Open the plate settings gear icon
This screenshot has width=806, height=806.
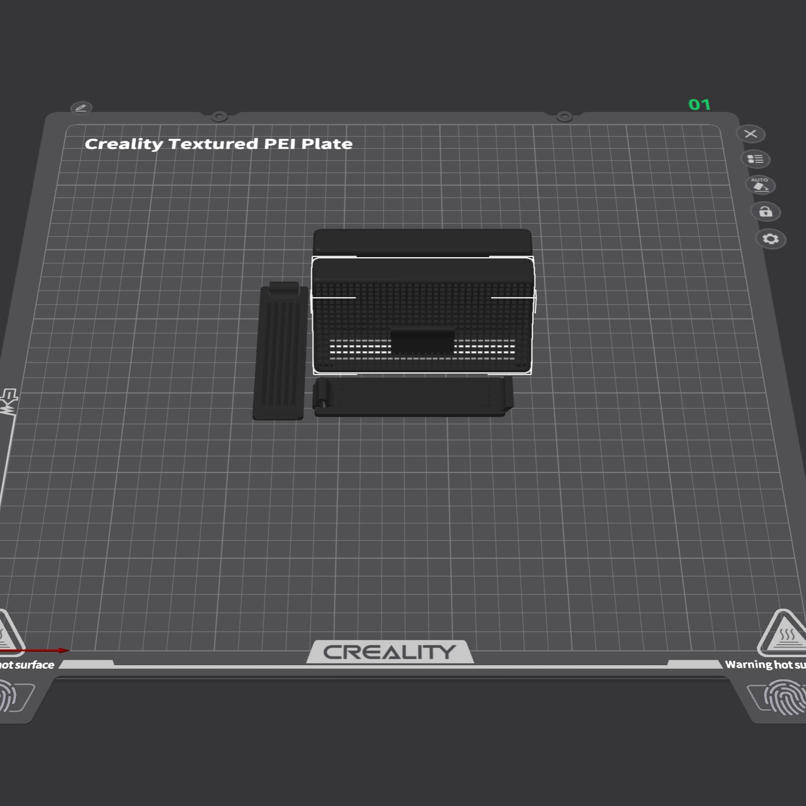[772, 240]
